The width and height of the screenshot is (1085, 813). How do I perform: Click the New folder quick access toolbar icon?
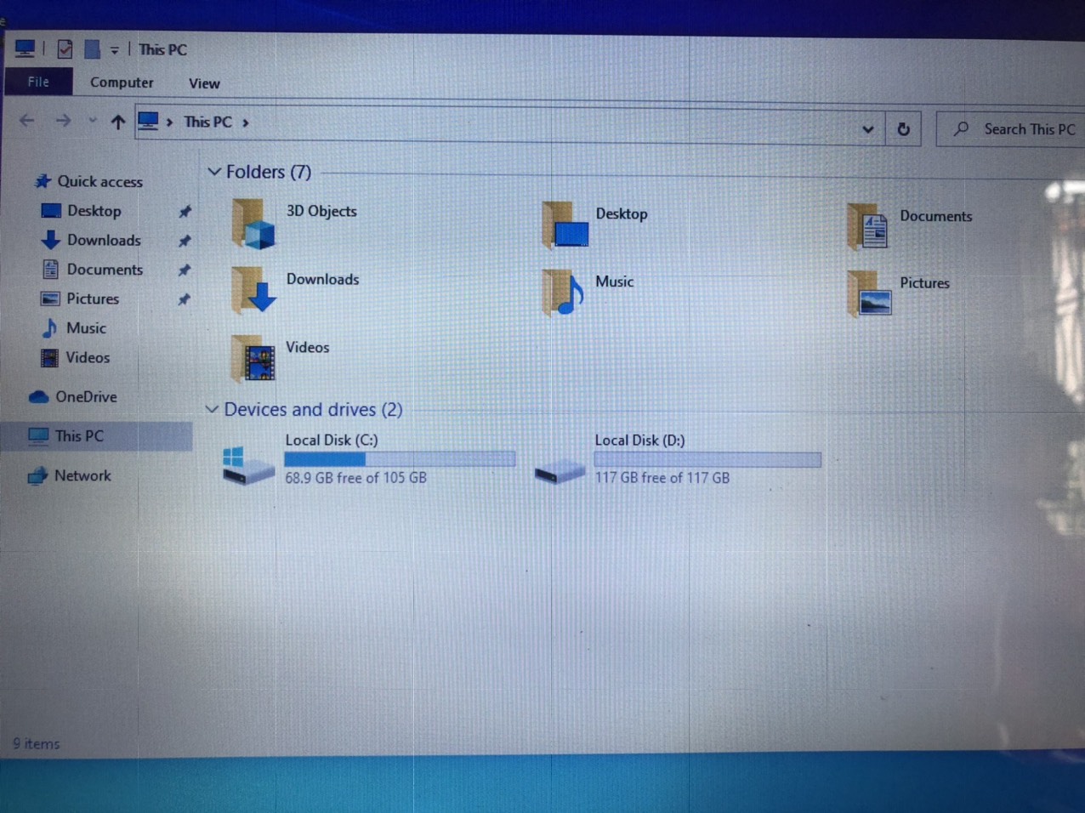[92, 49]
